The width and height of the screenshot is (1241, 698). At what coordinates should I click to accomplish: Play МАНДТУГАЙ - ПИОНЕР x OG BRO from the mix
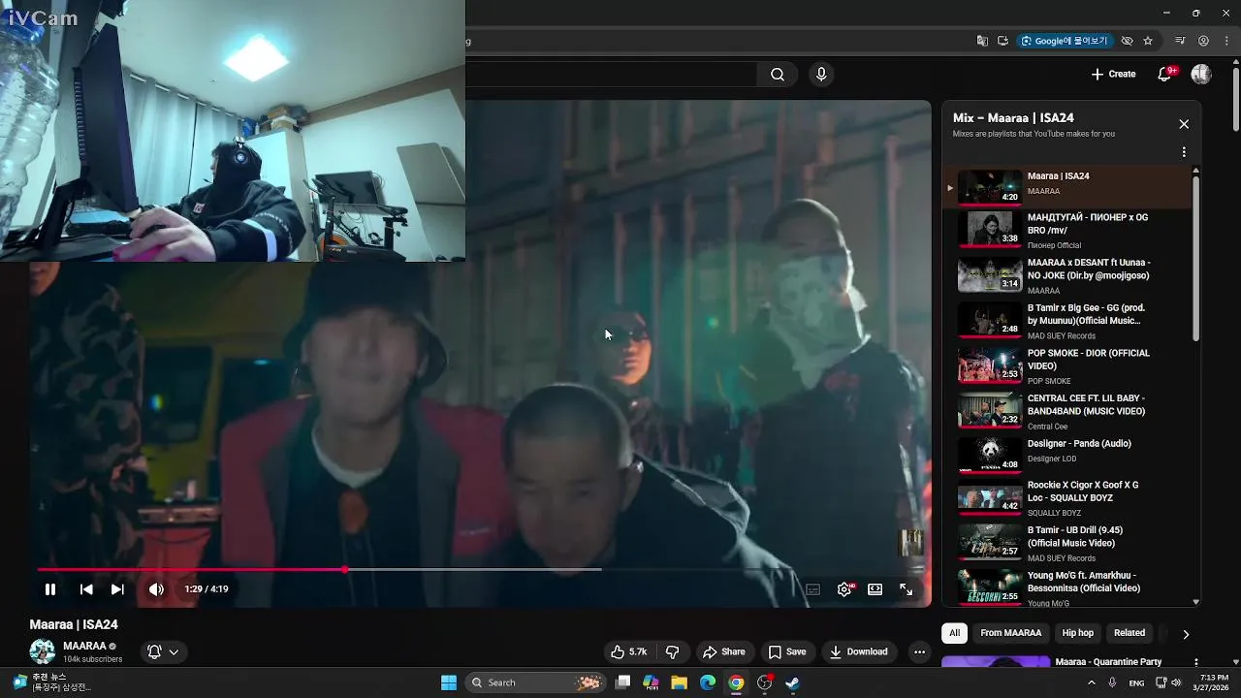(1066, 231)
